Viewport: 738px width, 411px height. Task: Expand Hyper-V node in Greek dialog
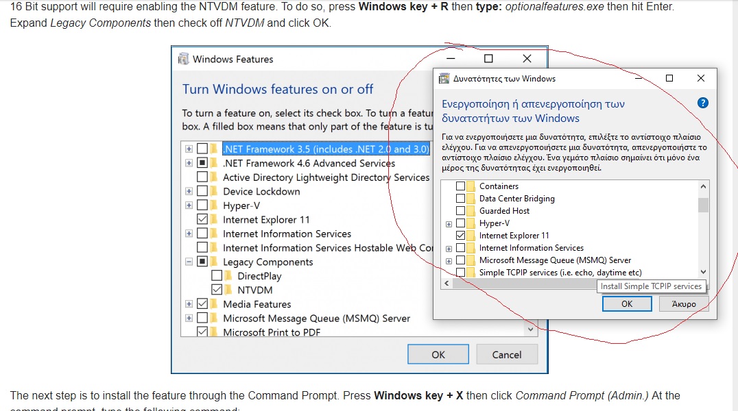[449, 224]
